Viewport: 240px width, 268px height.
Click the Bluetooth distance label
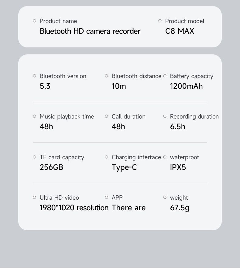(x=136, y=76)
